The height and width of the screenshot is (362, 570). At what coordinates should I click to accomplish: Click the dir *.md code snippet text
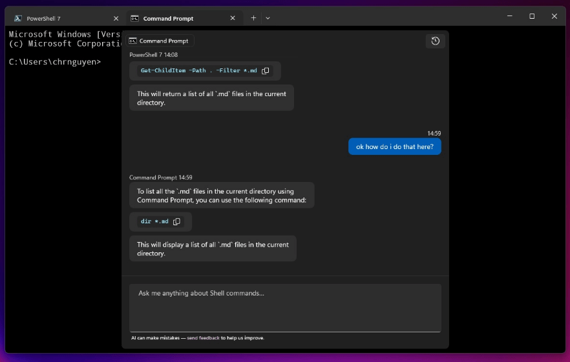tap(154, 221)
